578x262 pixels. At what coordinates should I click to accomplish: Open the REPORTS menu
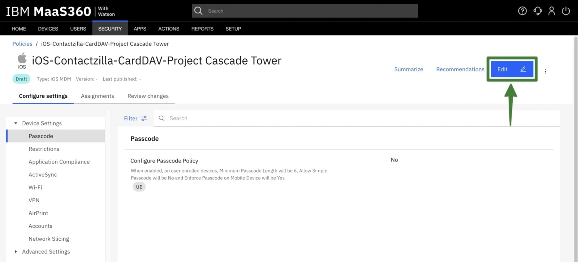[202, 29]
